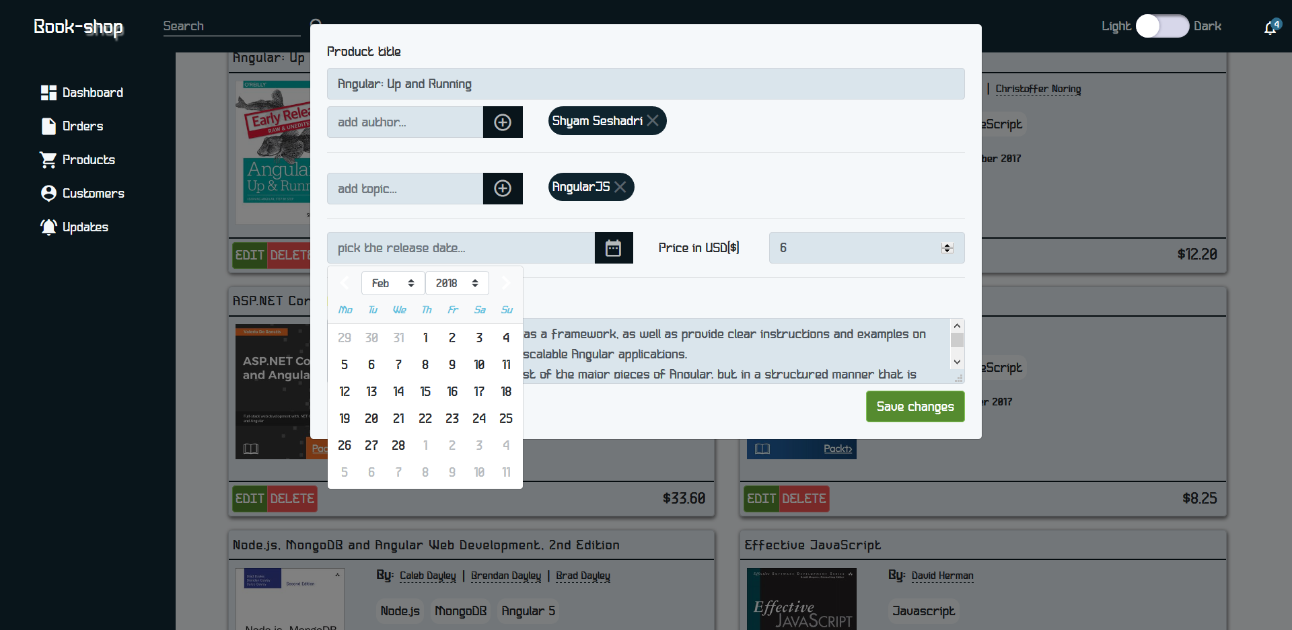Remove the Shyam Seshadri author chip
This screenshot has height=630, width=1292.
pos(653,121)
